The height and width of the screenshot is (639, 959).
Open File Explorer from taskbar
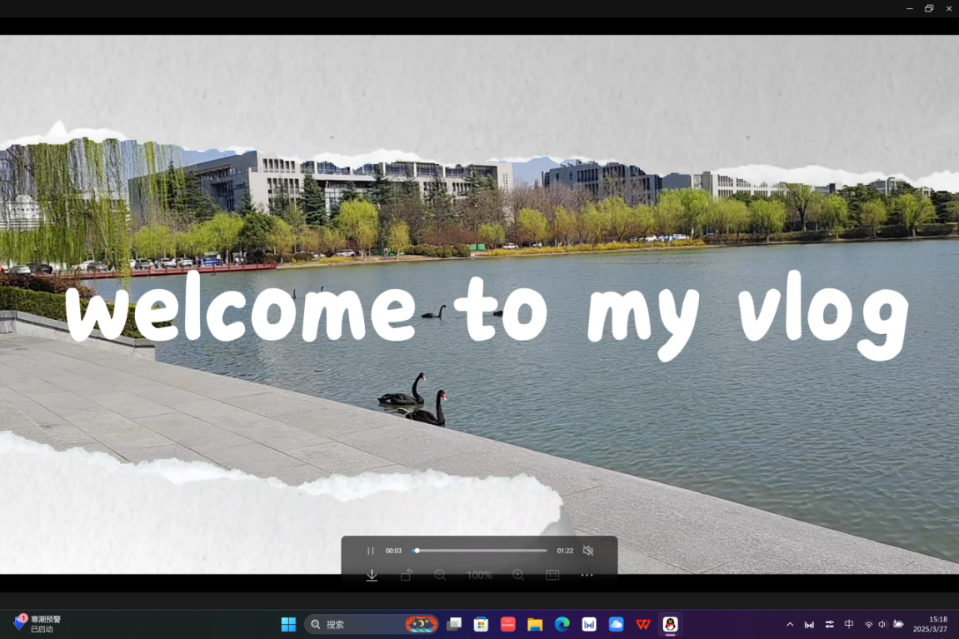point(535,624)
